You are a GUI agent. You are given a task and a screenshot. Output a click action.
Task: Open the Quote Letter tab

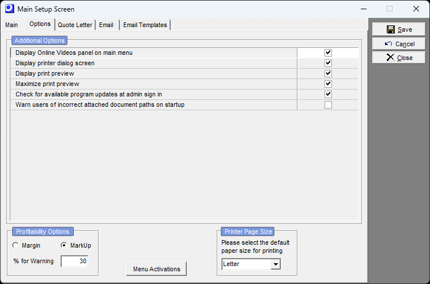pyautogui.click(x=75, y=25)
